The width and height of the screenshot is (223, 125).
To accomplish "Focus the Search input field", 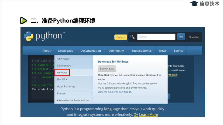I will (156, 37).
